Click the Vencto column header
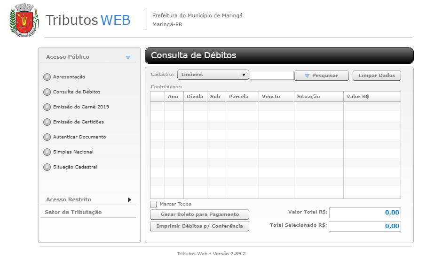This screenshot has width=442, height=260. (x=276, y=97)
